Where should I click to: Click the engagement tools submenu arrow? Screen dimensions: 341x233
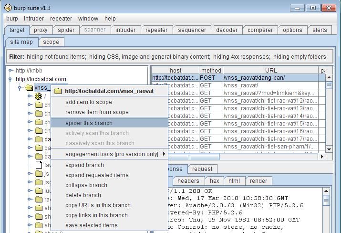pyautogui.click(x=164, y=154)
